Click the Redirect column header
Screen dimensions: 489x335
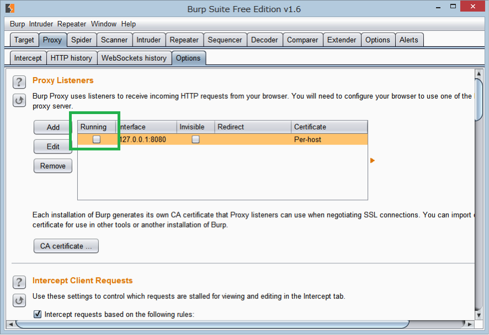coord(253,127)
